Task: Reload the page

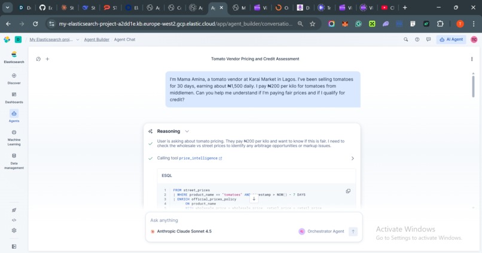Action: (x=35, y=24)
